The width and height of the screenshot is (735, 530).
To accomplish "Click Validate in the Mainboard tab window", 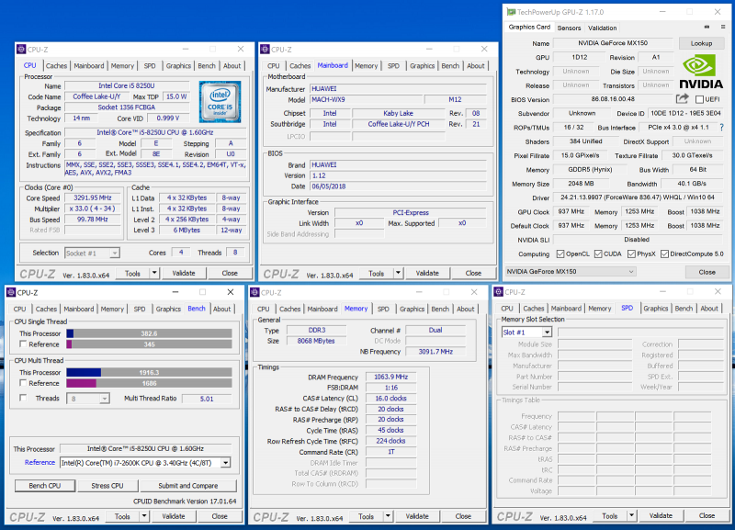I will coord(427,273).
